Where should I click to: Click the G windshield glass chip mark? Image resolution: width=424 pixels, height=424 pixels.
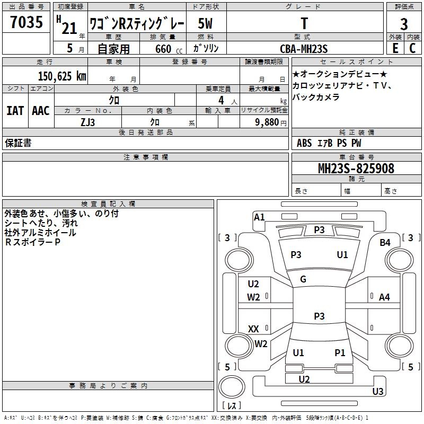pyautogui.click(x=303, y=279)
